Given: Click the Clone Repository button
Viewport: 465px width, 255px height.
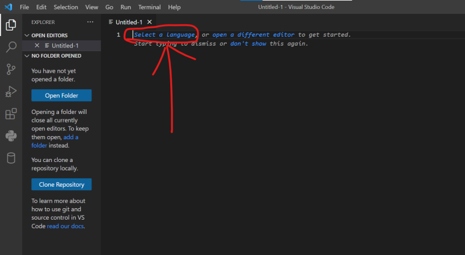Looking at the screenshot, I should [61, 184].
